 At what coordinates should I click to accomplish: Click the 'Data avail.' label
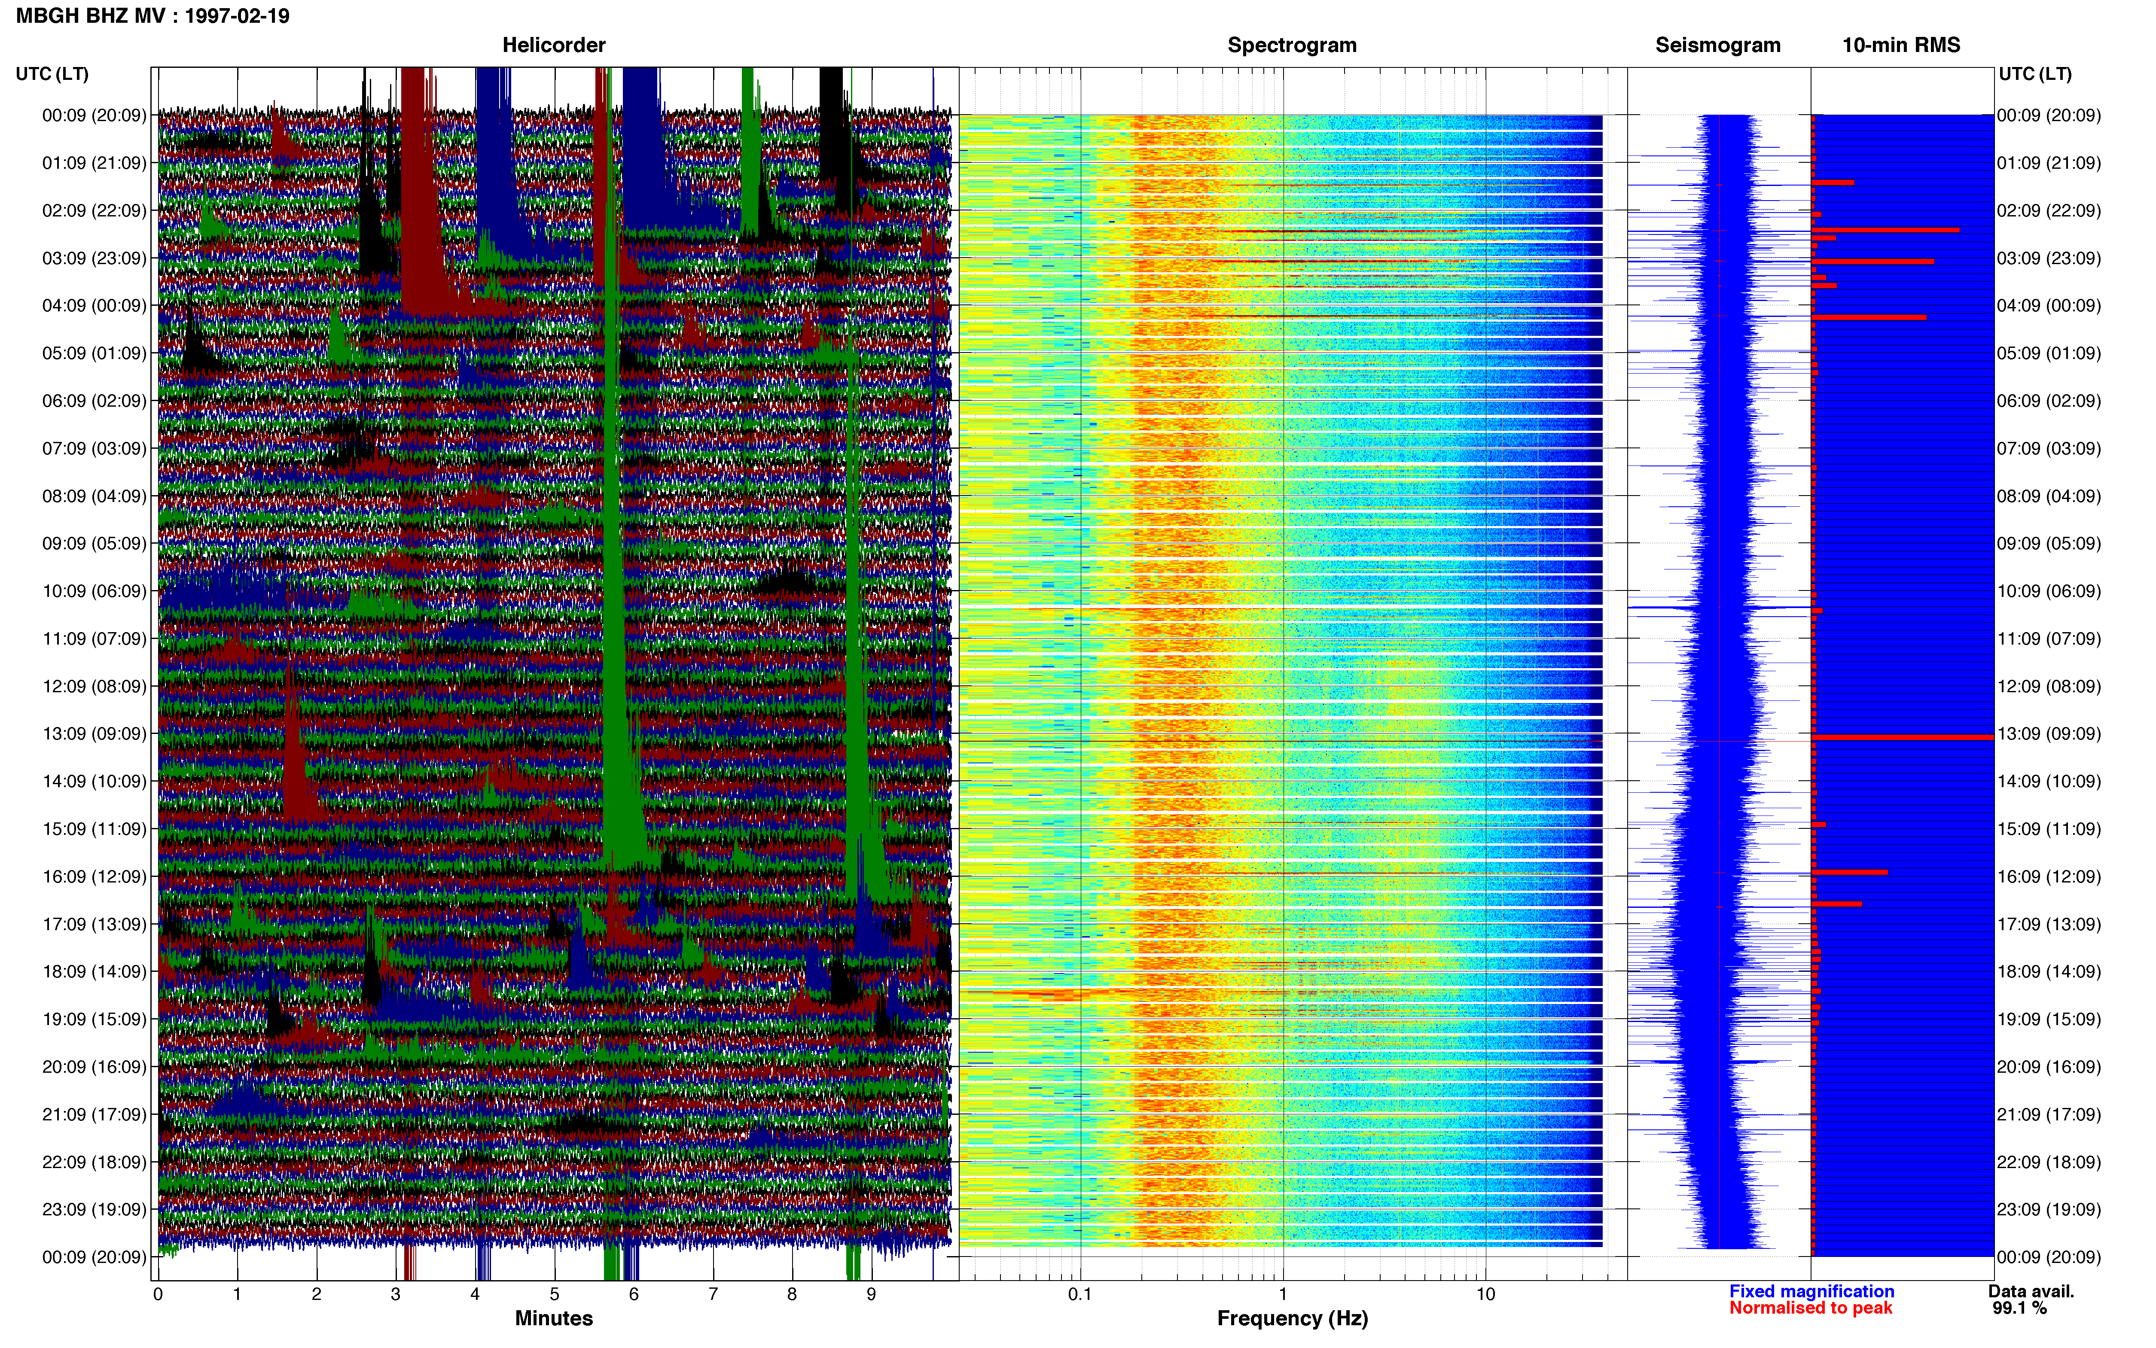(x=2031, y=1291)
